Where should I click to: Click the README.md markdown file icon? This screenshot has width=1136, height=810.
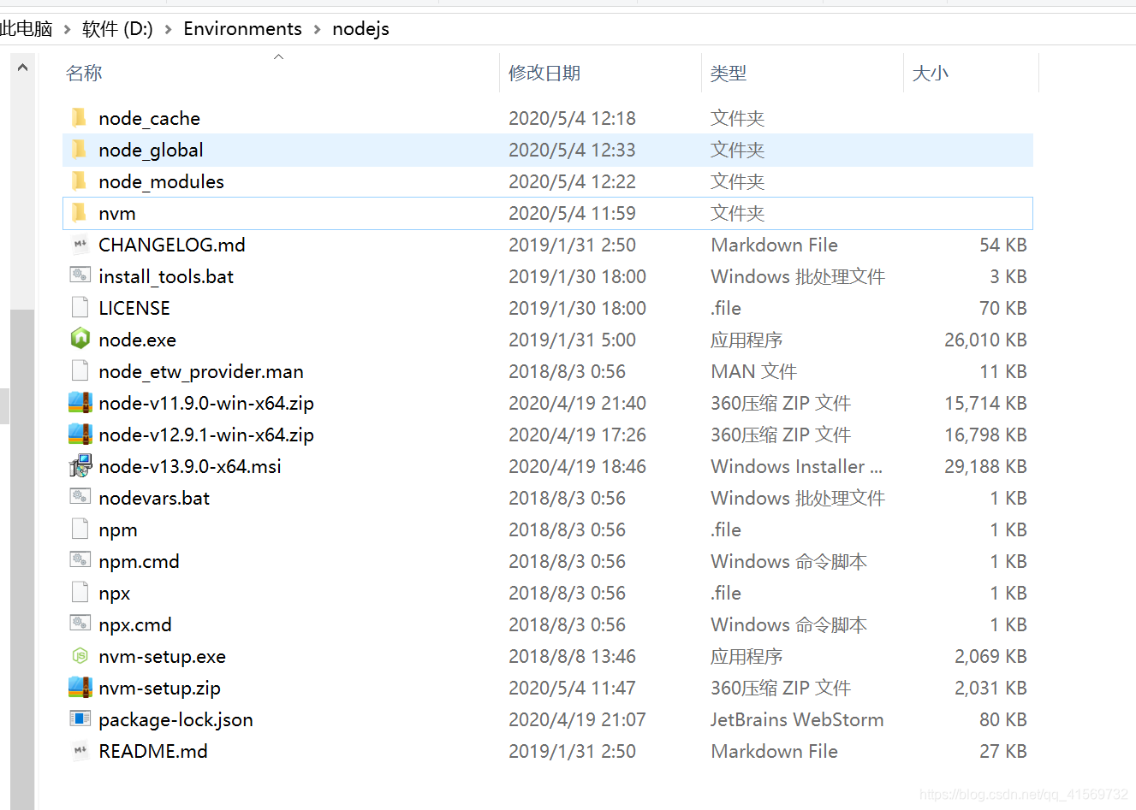coord(80,750)
